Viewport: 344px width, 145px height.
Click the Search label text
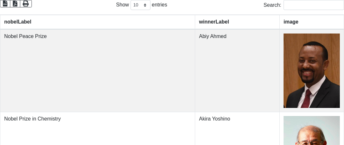pyautogui.click(x=272, y=5)
